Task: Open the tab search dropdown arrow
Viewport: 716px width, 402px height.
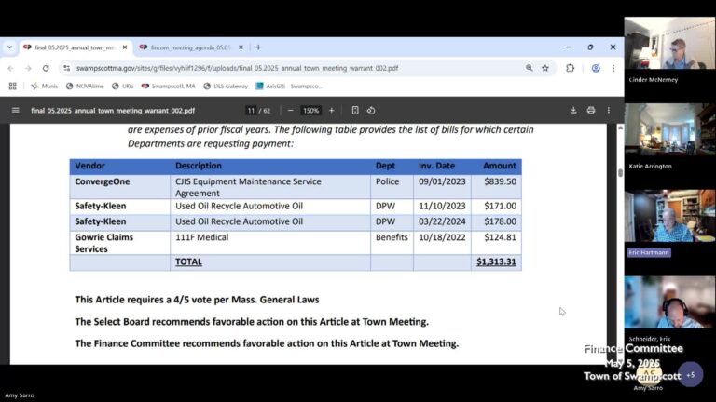Action: tap(10, 47)
